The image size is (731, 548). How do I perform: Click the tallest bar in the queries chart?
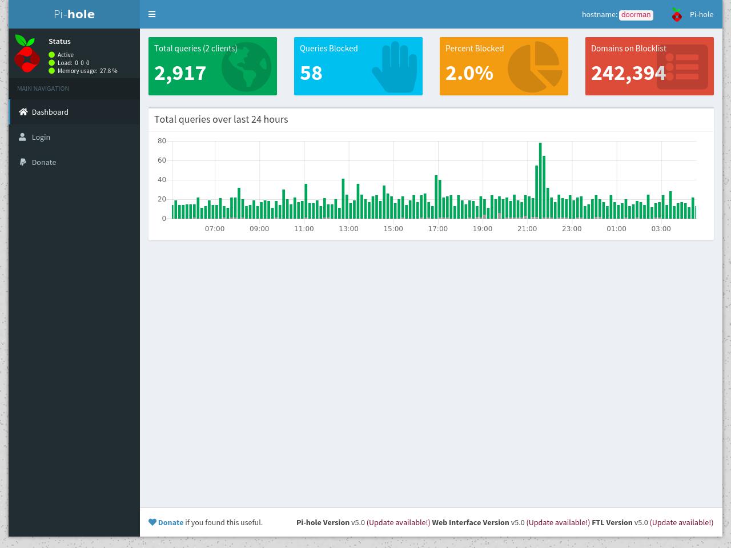point(540,180)
